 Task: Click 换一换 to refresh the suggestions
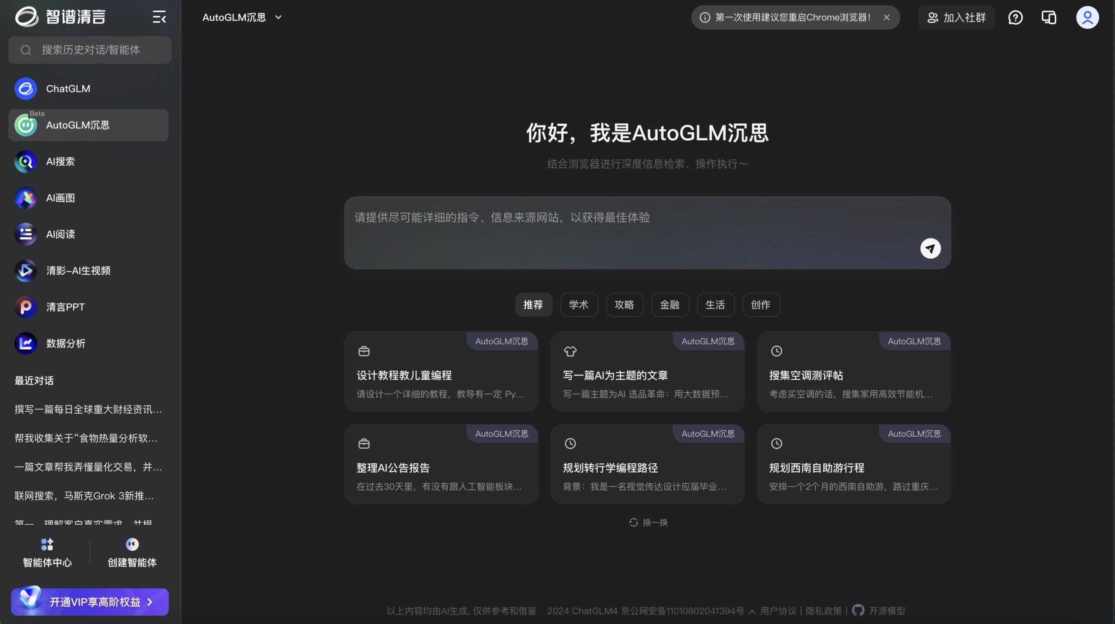pos(649,522)
